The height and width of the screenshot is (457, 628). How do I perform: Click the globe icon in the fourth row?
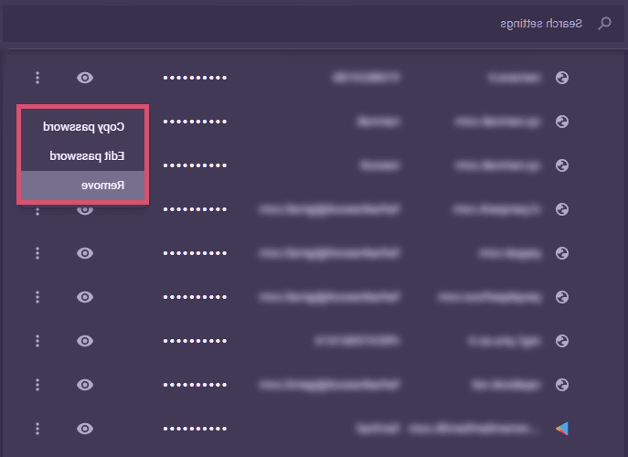(562, 209)
